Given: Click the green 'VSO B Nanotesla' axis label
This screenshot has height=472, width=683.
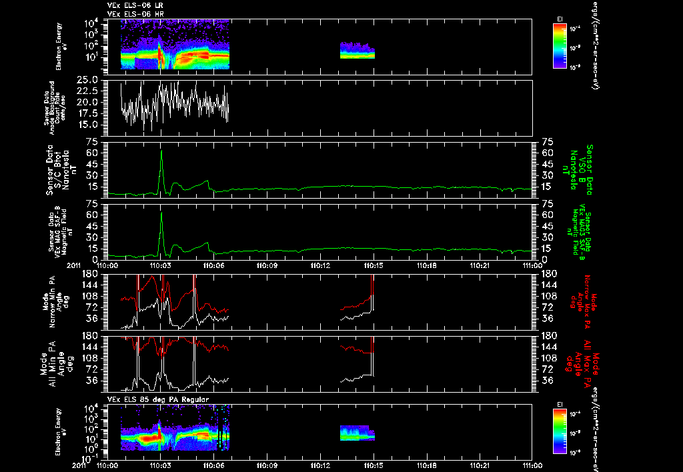Looking at the screenshot, I should click(x=578, y=170).
